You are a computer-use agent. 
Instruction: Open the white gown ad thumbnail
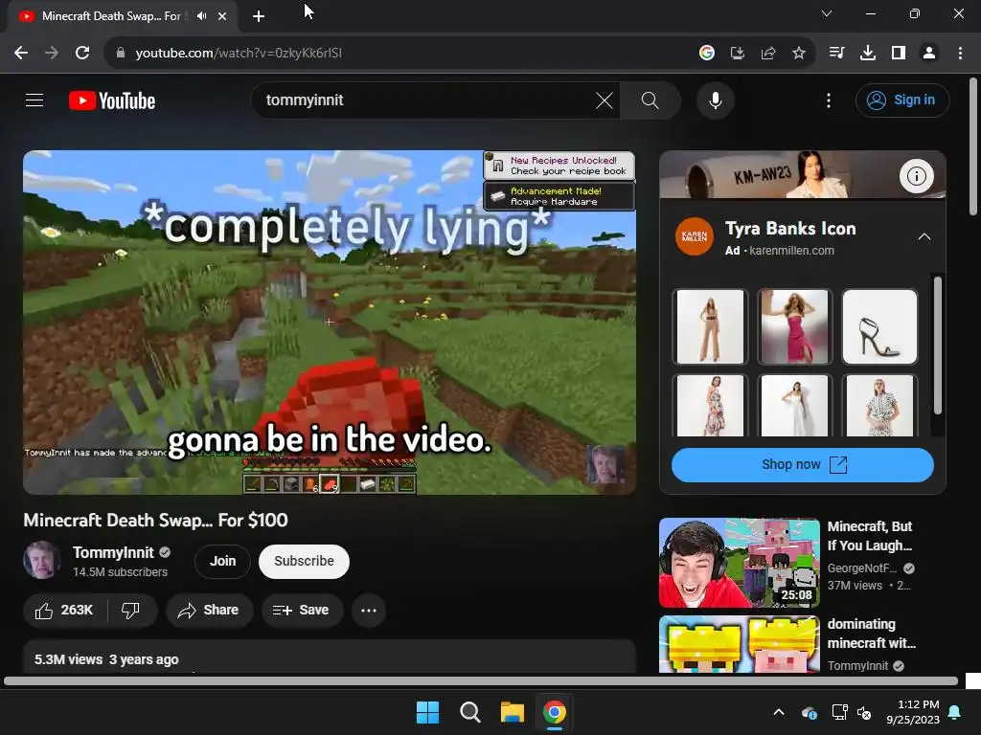pos(794,406)
